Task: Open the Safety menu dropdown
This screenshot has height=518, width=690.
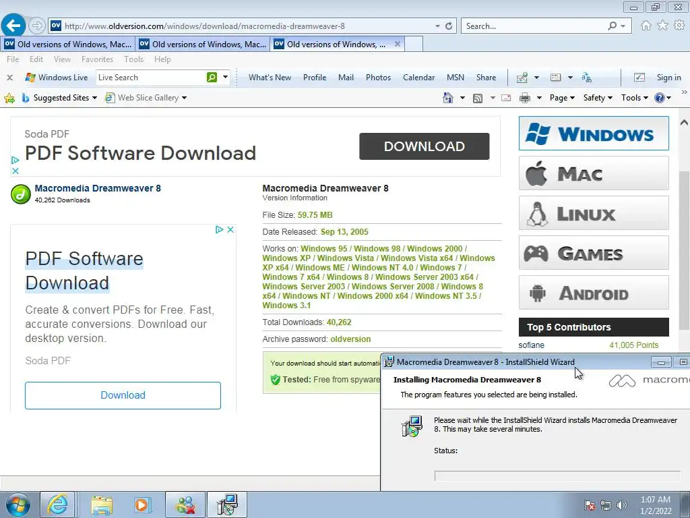Action: [598, 98]
